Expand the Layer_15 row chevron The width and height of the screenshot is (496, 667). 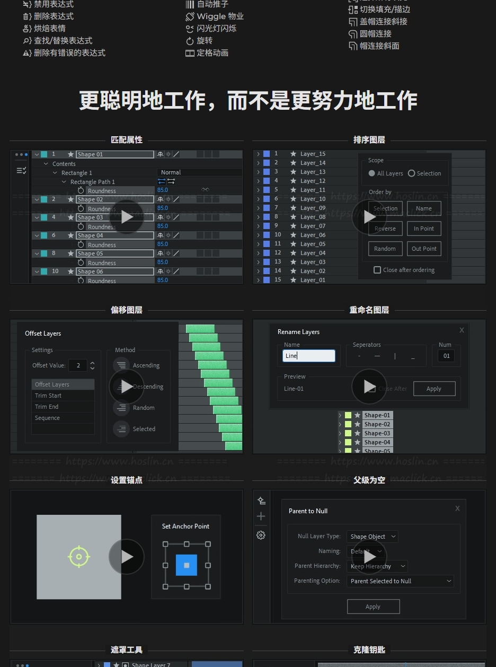coord(258,154)
